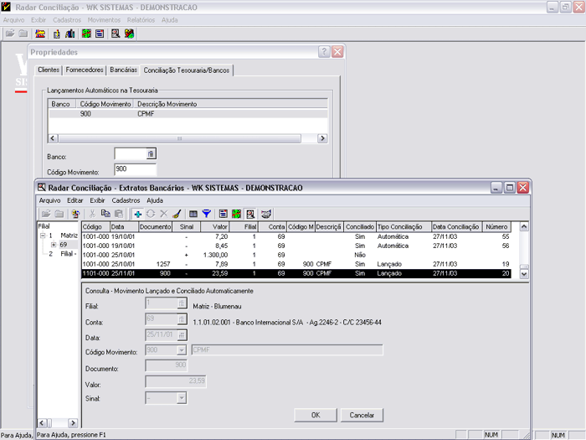Click the printer icon in Extratos toolbar

(x=266, y=214)
